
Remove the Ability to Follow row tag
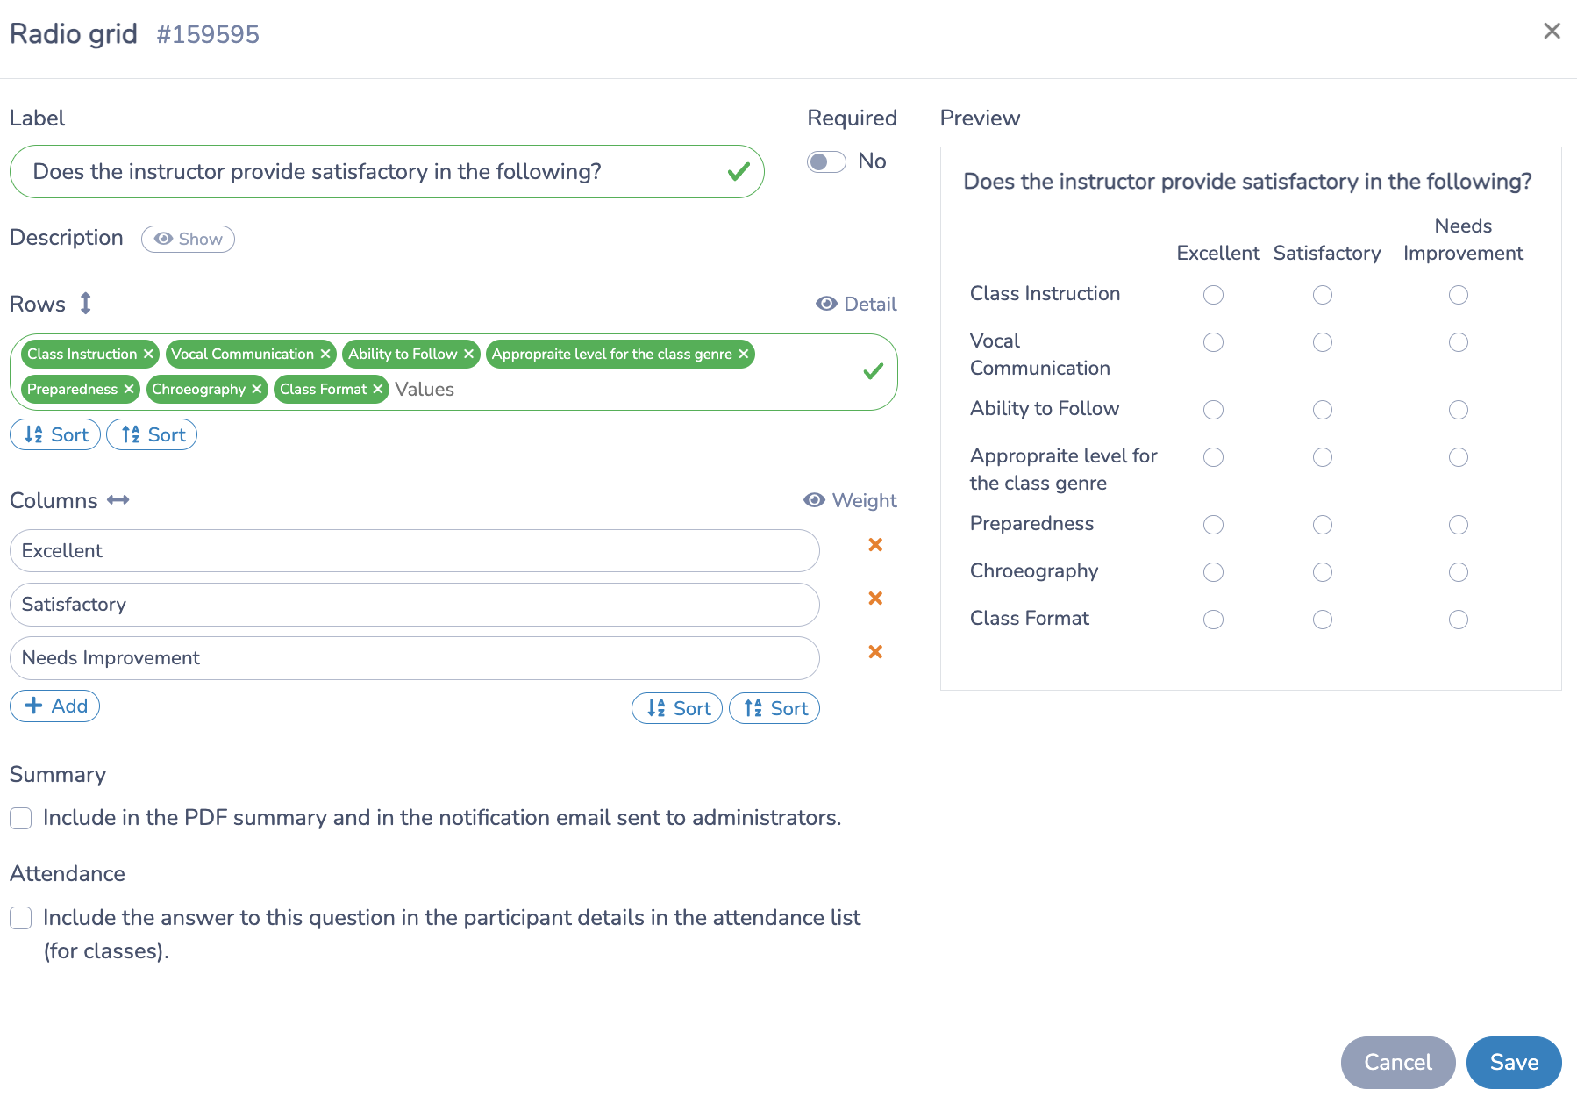(x=469, y=354)
